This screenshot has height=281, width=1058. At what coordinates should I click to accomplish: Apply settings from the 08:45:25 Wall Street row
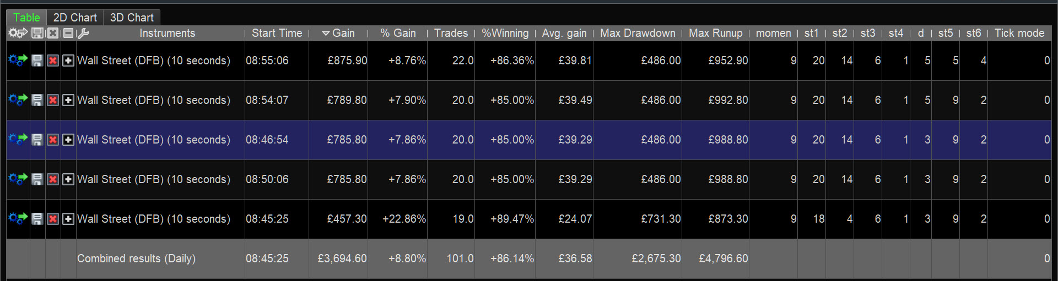tap(18, 219)
